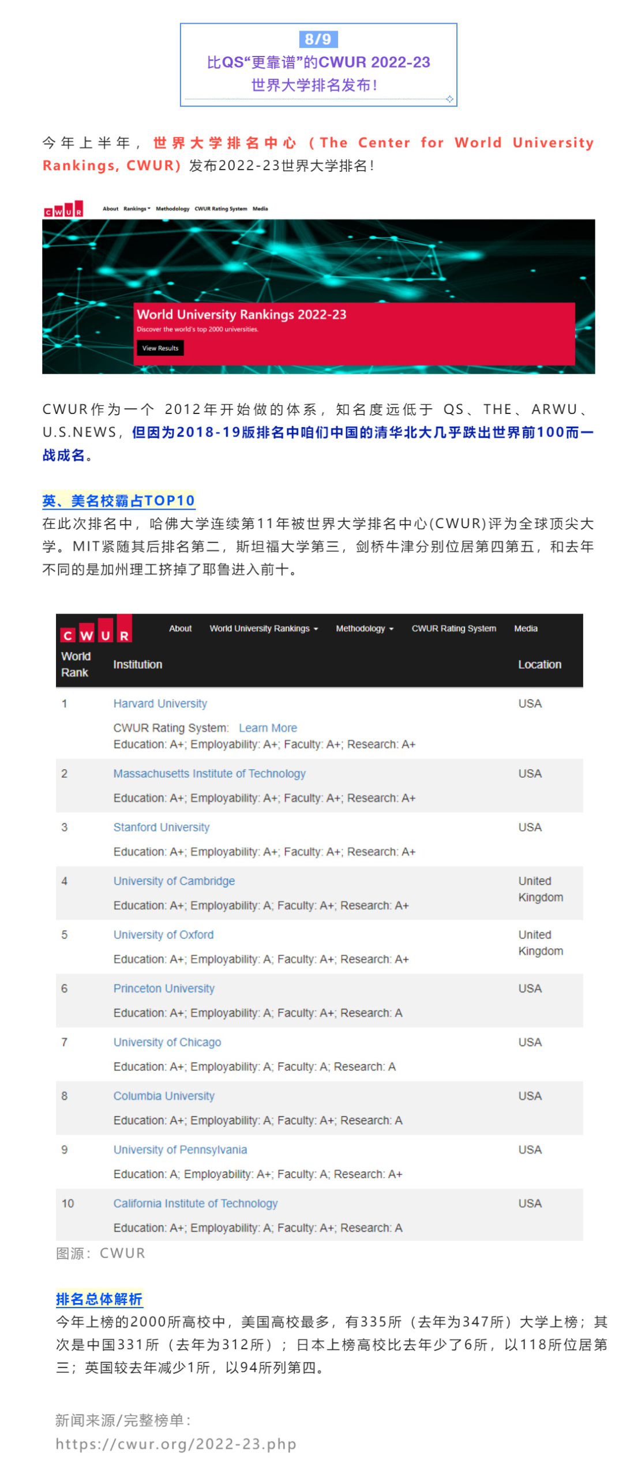Click the title line 世界大学排名发布!
634x1476 pixels.
(x=314, y=85)
